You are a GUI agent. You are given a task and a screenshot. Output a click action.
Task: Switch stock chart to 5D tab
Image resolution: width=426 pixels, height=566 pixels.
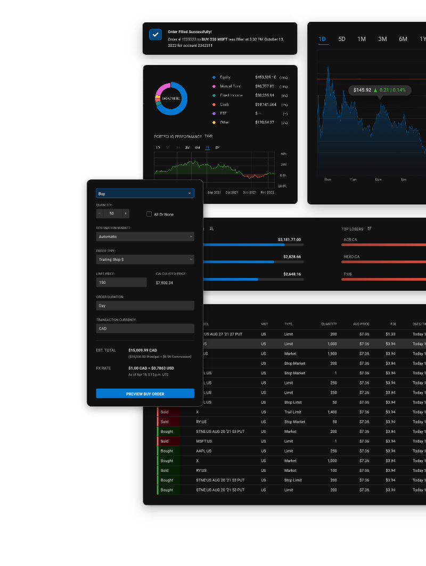[342, 39]
